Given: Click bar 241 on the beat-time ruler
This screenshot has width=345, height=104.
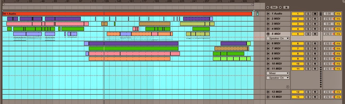Looking at the screenshot, I should [194, 1].
